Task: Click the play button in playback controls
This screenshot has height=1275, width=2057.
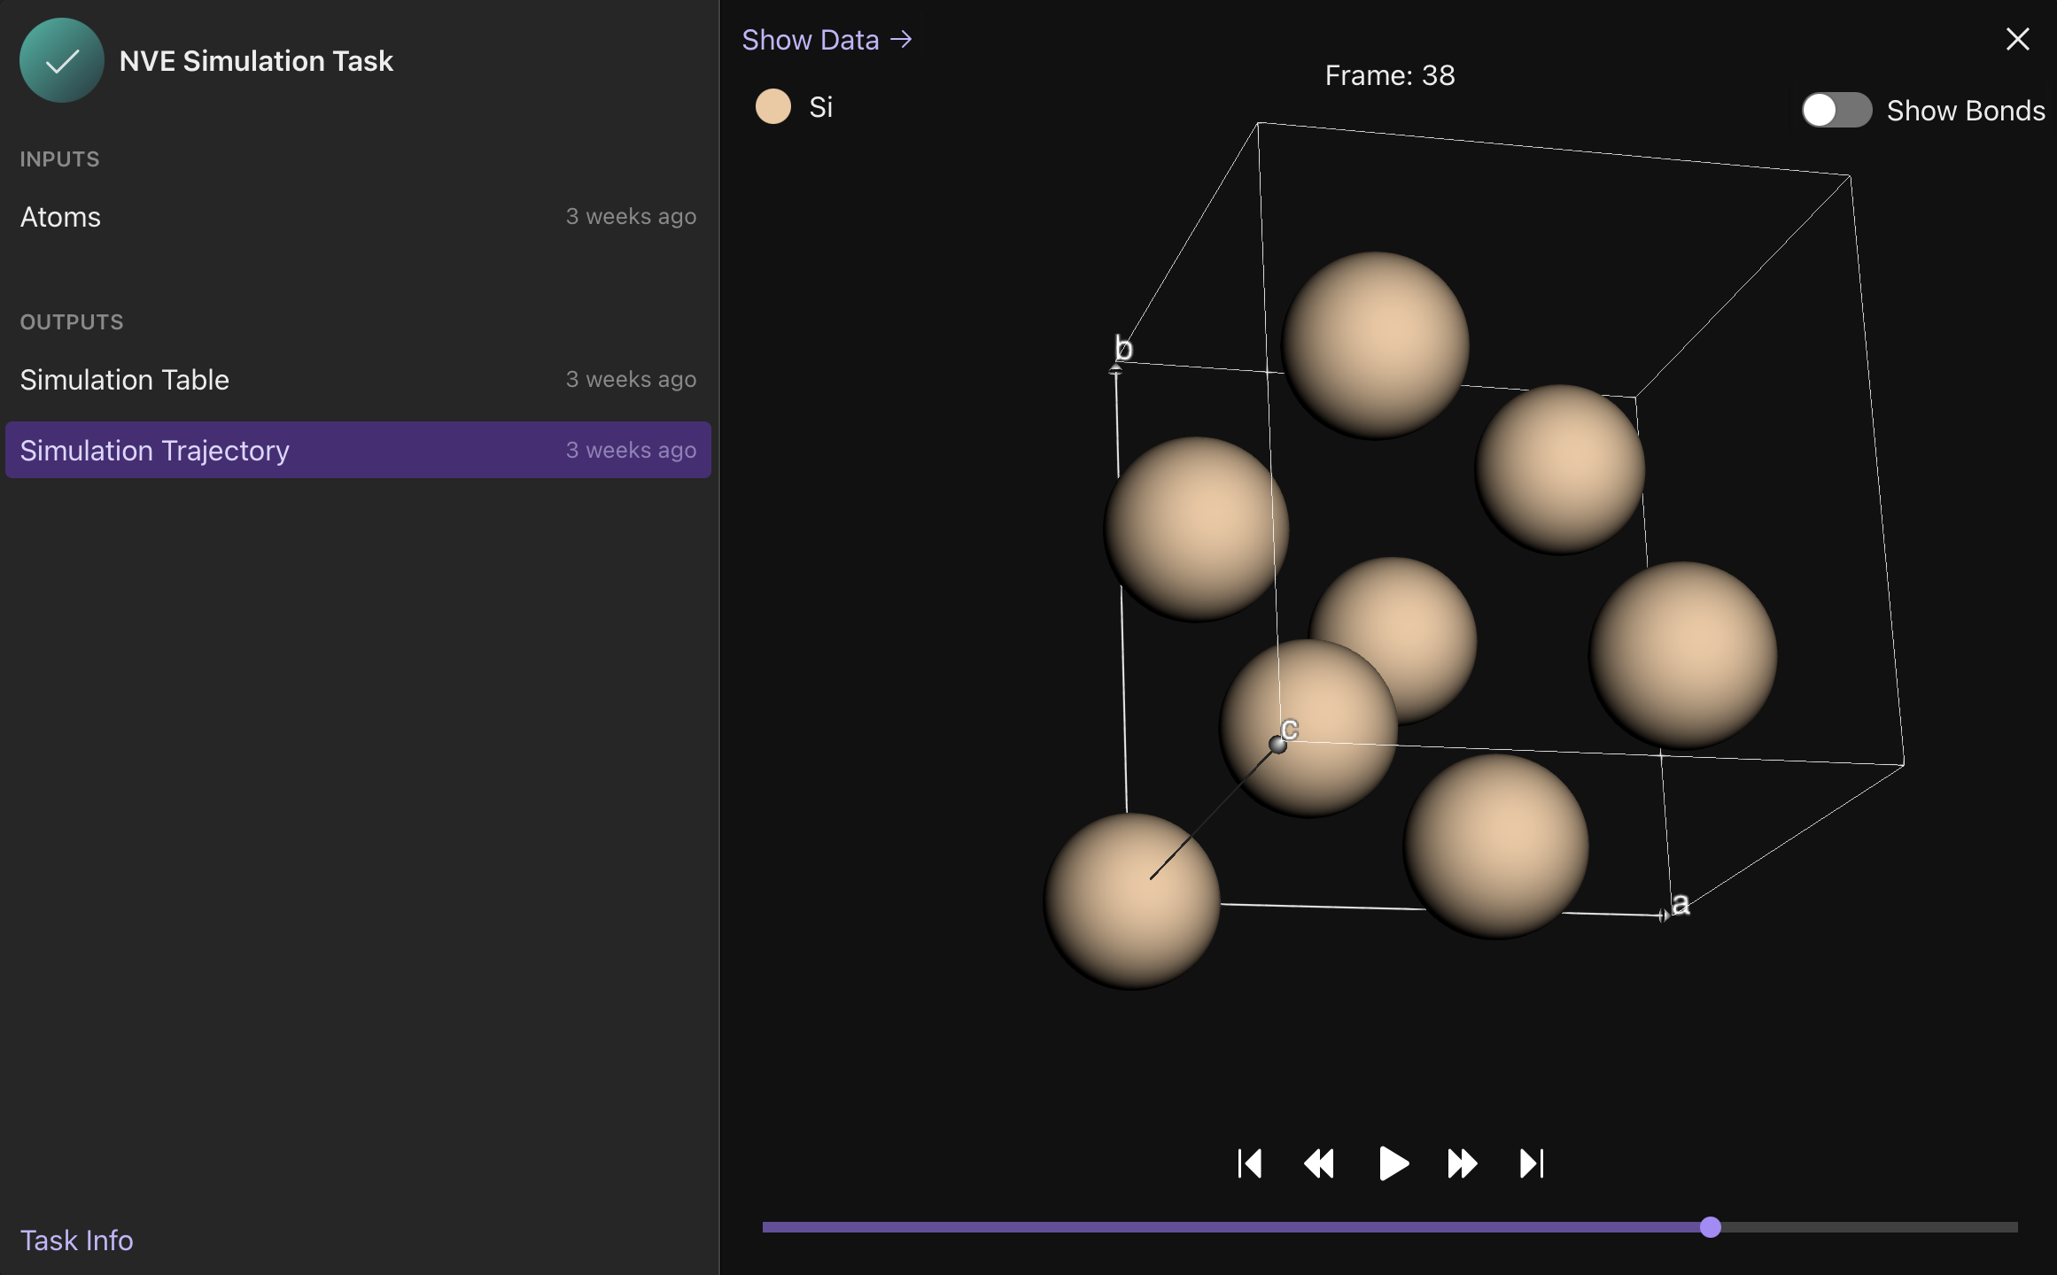Action: click(x=1393, y=1163)
